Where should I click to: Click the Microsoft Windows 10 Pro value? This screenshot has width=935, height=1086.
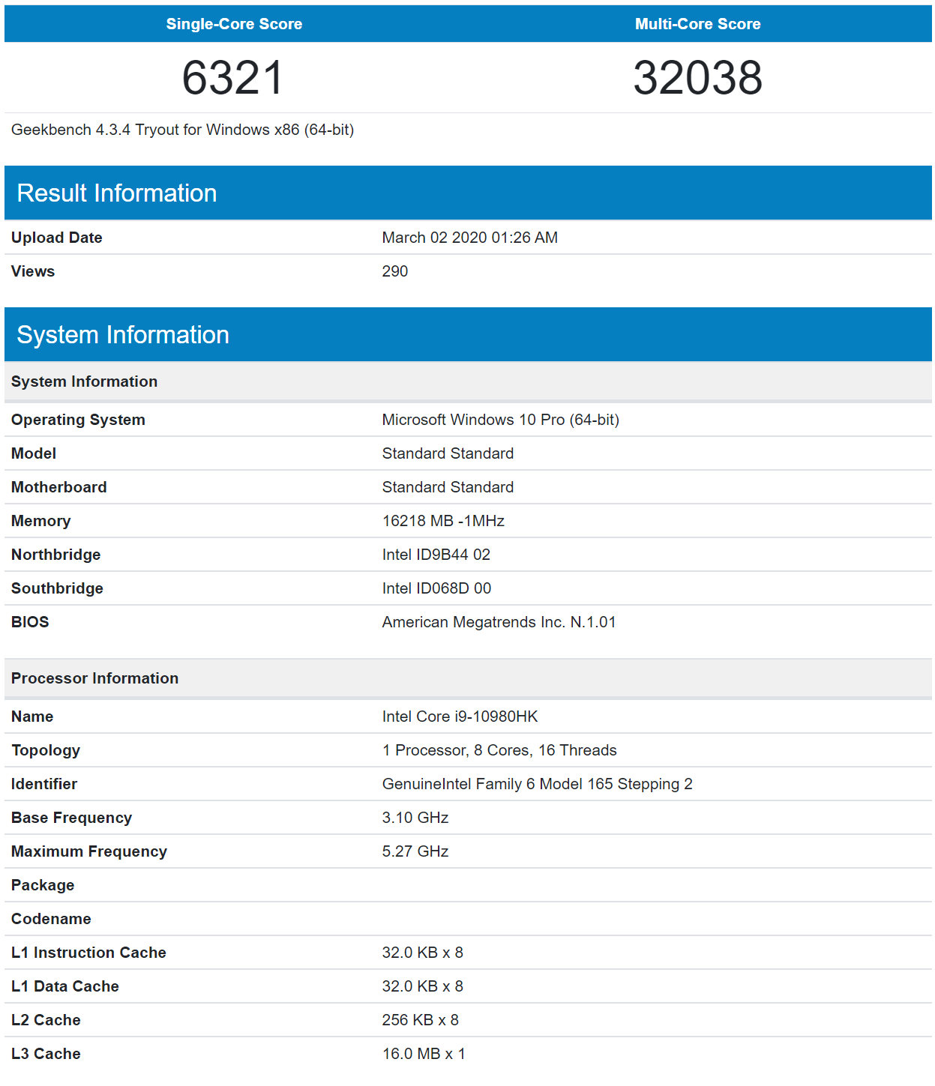[500, 420]
